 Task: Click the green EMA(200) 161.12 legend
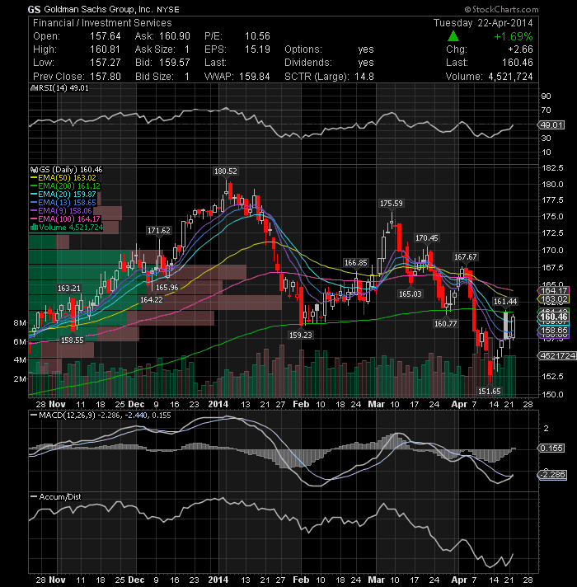[x=69, y=186]
